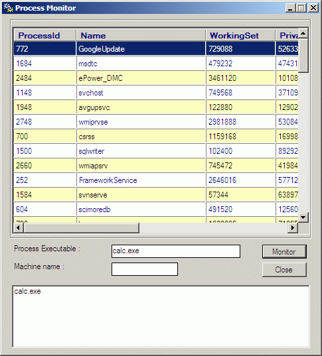Click the vertical scrollbar thumb
The image size is (322, 356).
click(x=303, y=56)
